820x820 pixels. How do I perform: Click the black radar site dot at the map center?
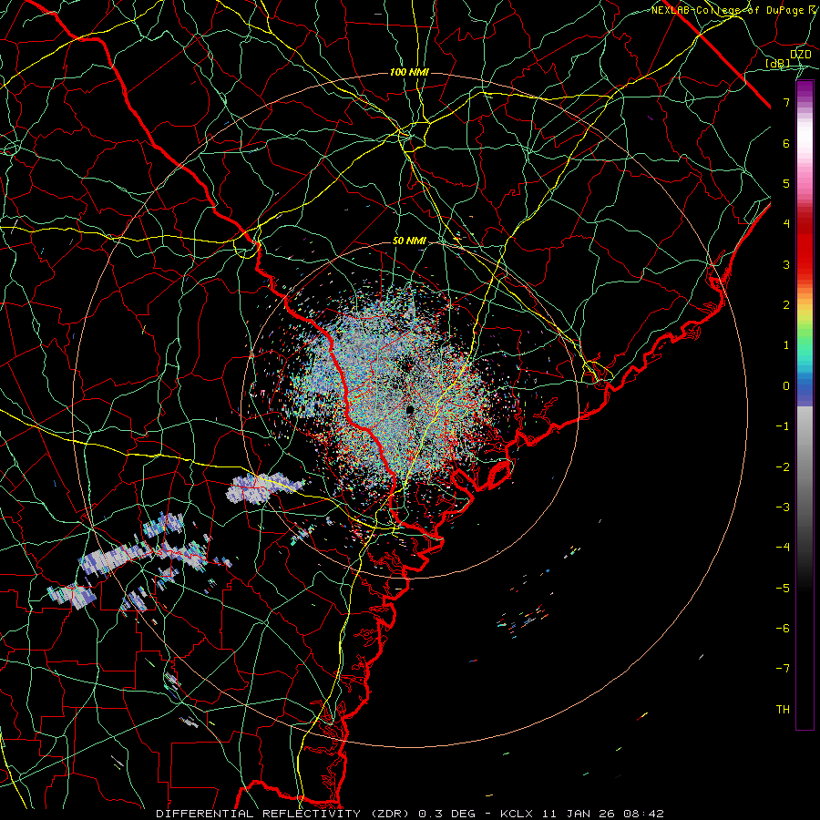(410, 409)
